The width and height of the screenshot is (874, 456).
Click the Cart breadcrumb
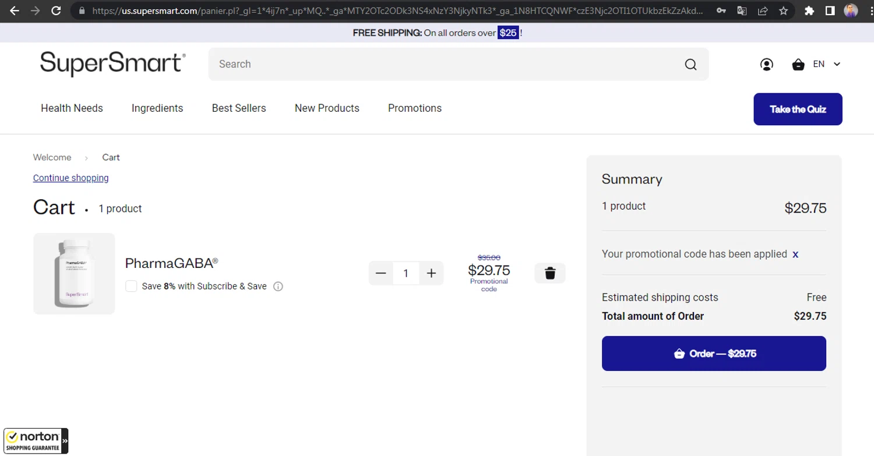click(x=111, y=157)
